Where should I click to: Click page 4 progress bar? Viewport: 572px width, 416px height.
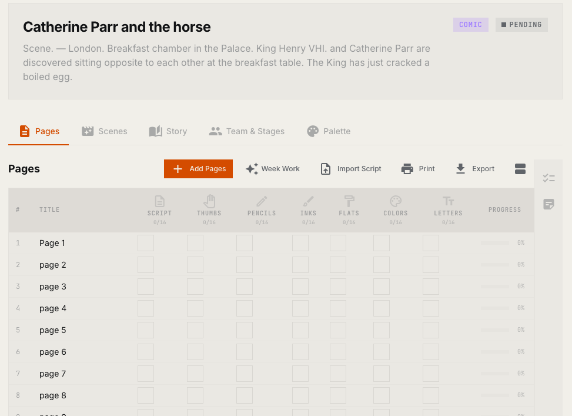495,308
